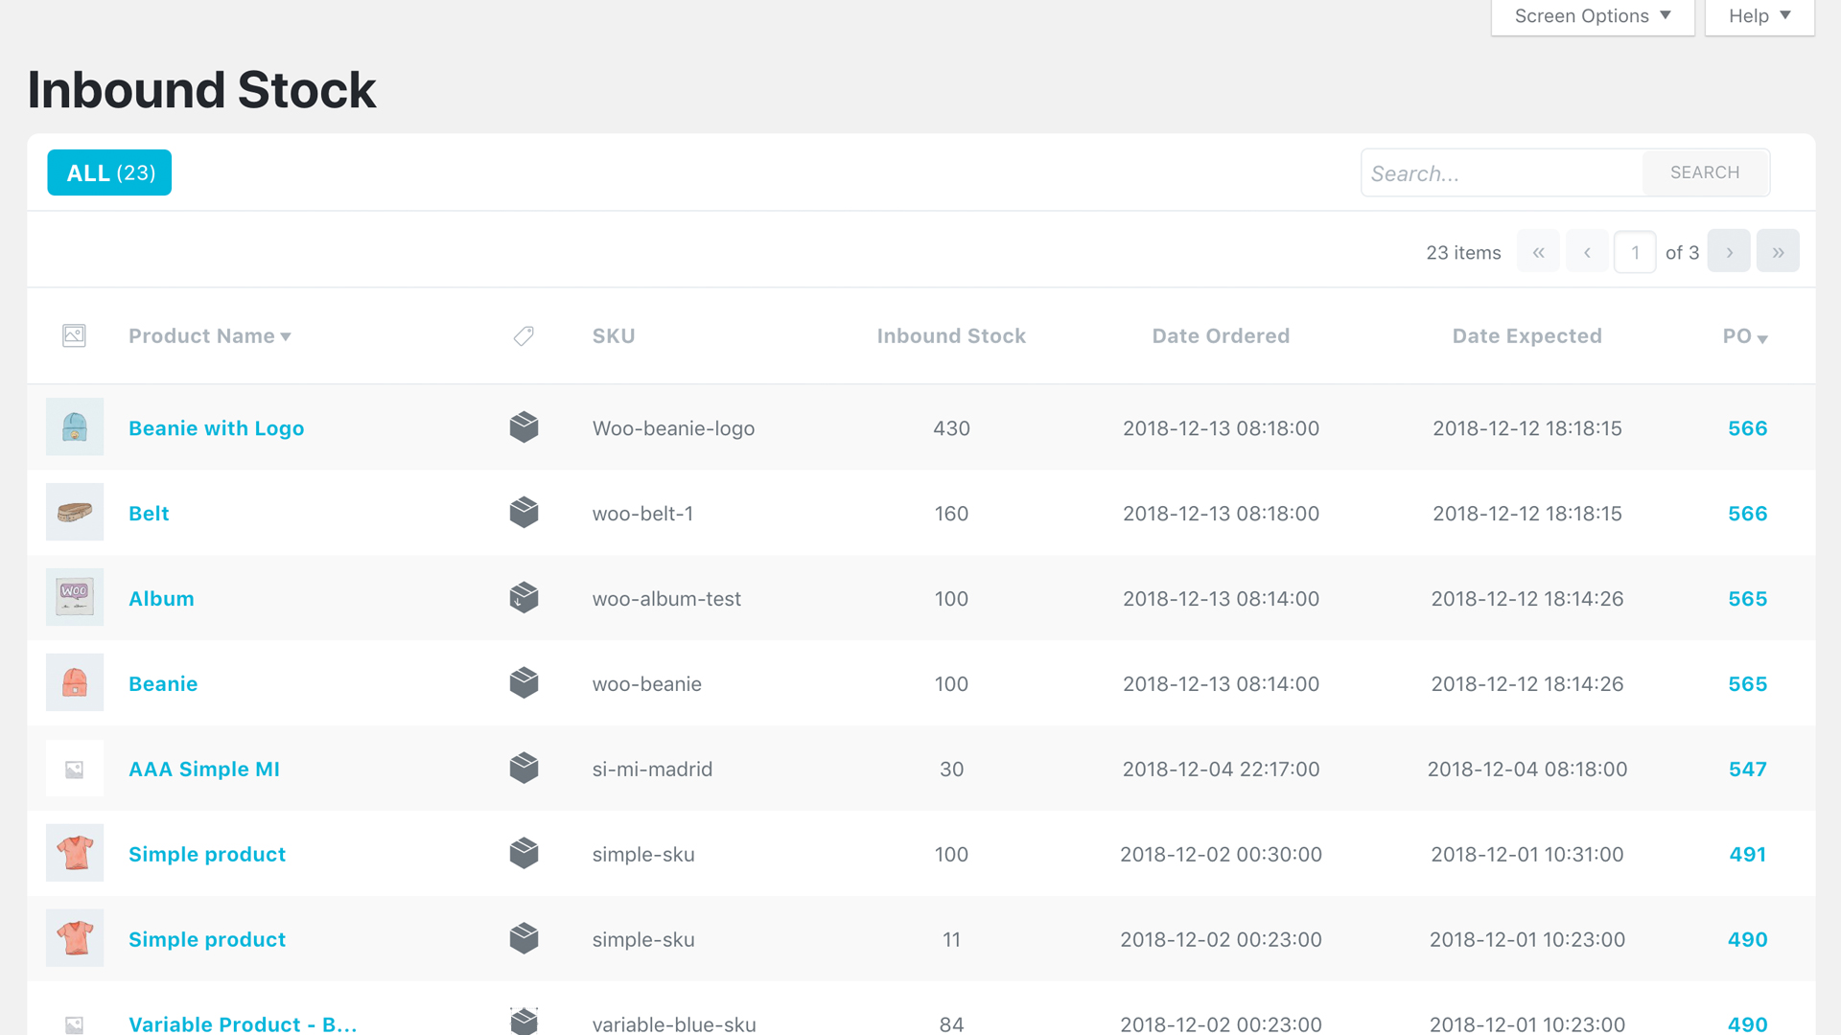Open PO 566 link for Beanie with Logo

[1747, 428]
